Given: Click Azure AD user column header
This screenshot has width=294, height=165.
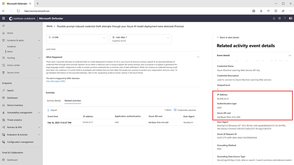Looking at the screenshot, I should 155,116.
